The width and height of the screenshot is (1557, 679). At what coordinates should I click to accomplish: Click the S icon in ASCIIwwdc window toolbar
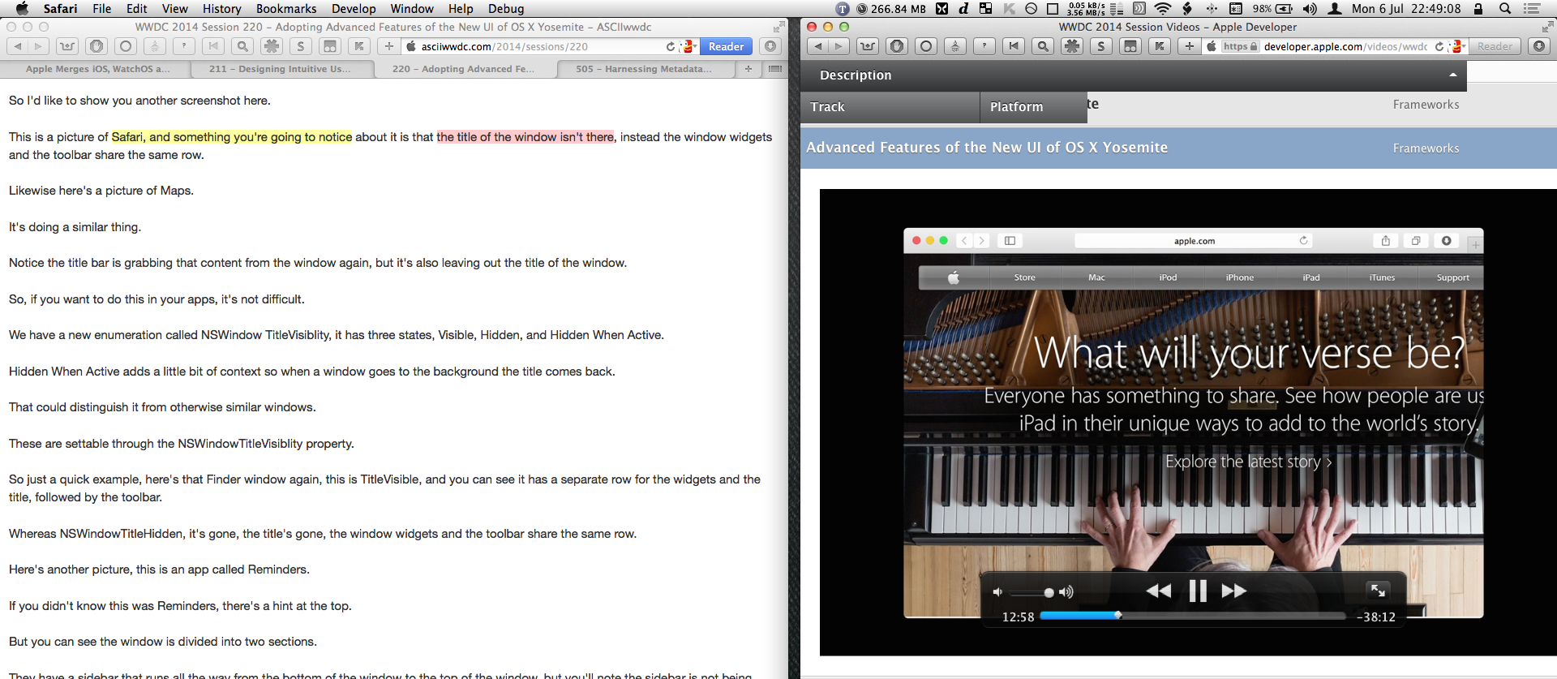[x=301, y=46]
